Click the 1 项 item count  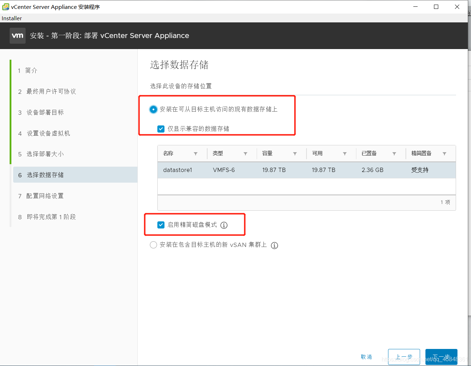click(x=445, y=202)
